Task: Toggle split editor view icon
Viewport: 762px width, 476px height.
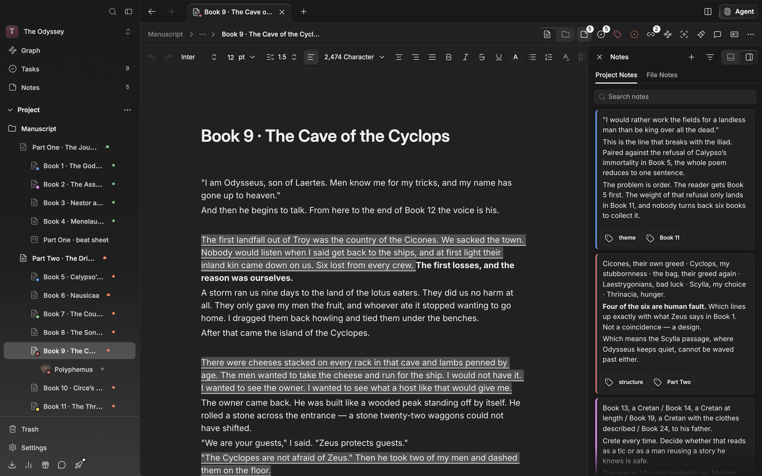Action: [708, 12]
